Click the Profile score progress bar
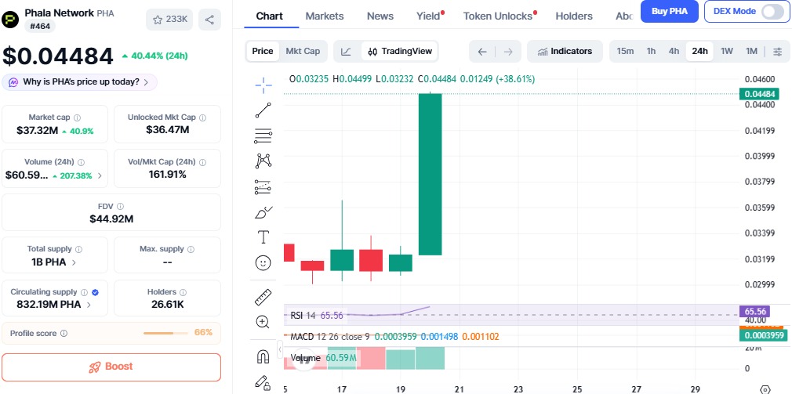The image size is (792, 394). point(166,333)
